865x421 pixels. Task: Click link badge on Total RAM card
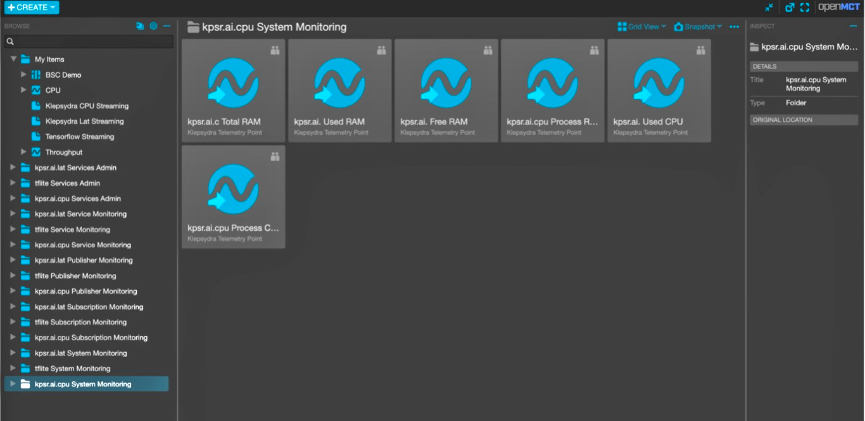point(275,50)
